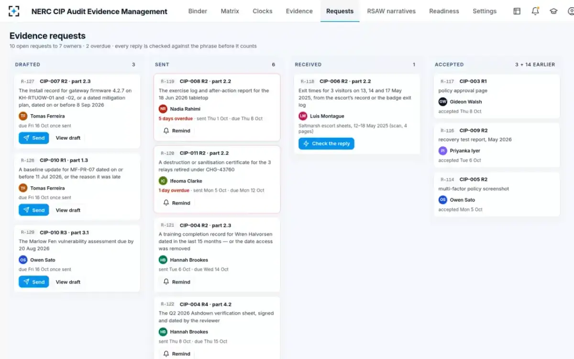View the draft for request R-128
574x359 pixels.
click(68, 210)
